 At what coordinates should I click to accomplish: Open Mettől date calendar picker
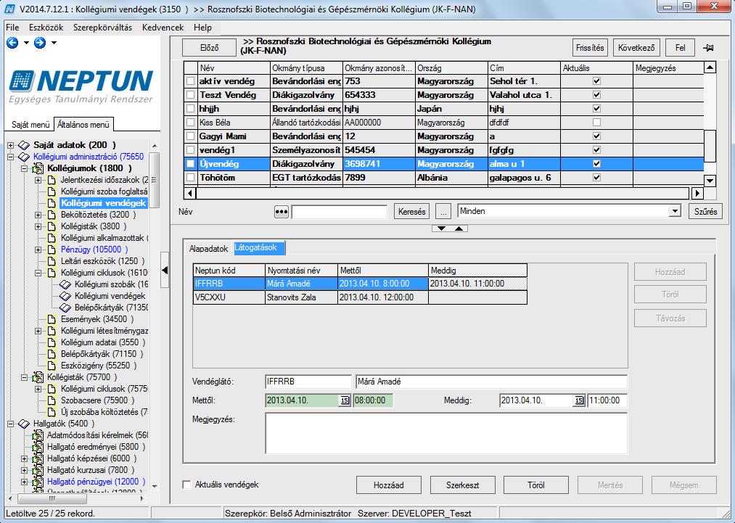(345, 400)
